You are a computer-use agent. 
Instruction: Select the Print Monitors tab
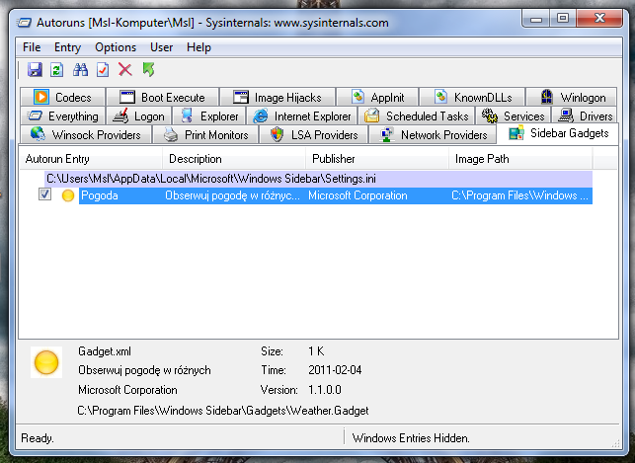click(x=205, y=134)
